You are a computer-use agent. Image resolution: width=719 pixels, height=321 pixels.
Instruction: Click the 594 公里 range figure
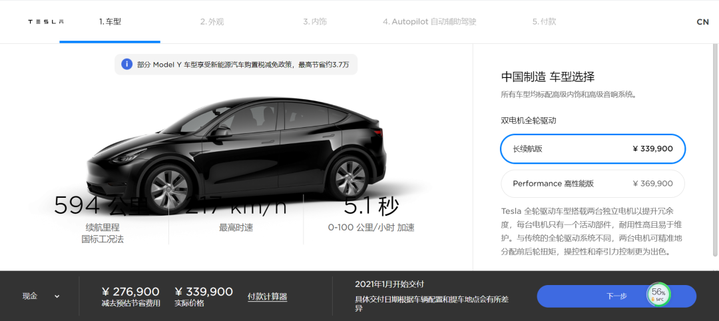(x=103, y=205)
